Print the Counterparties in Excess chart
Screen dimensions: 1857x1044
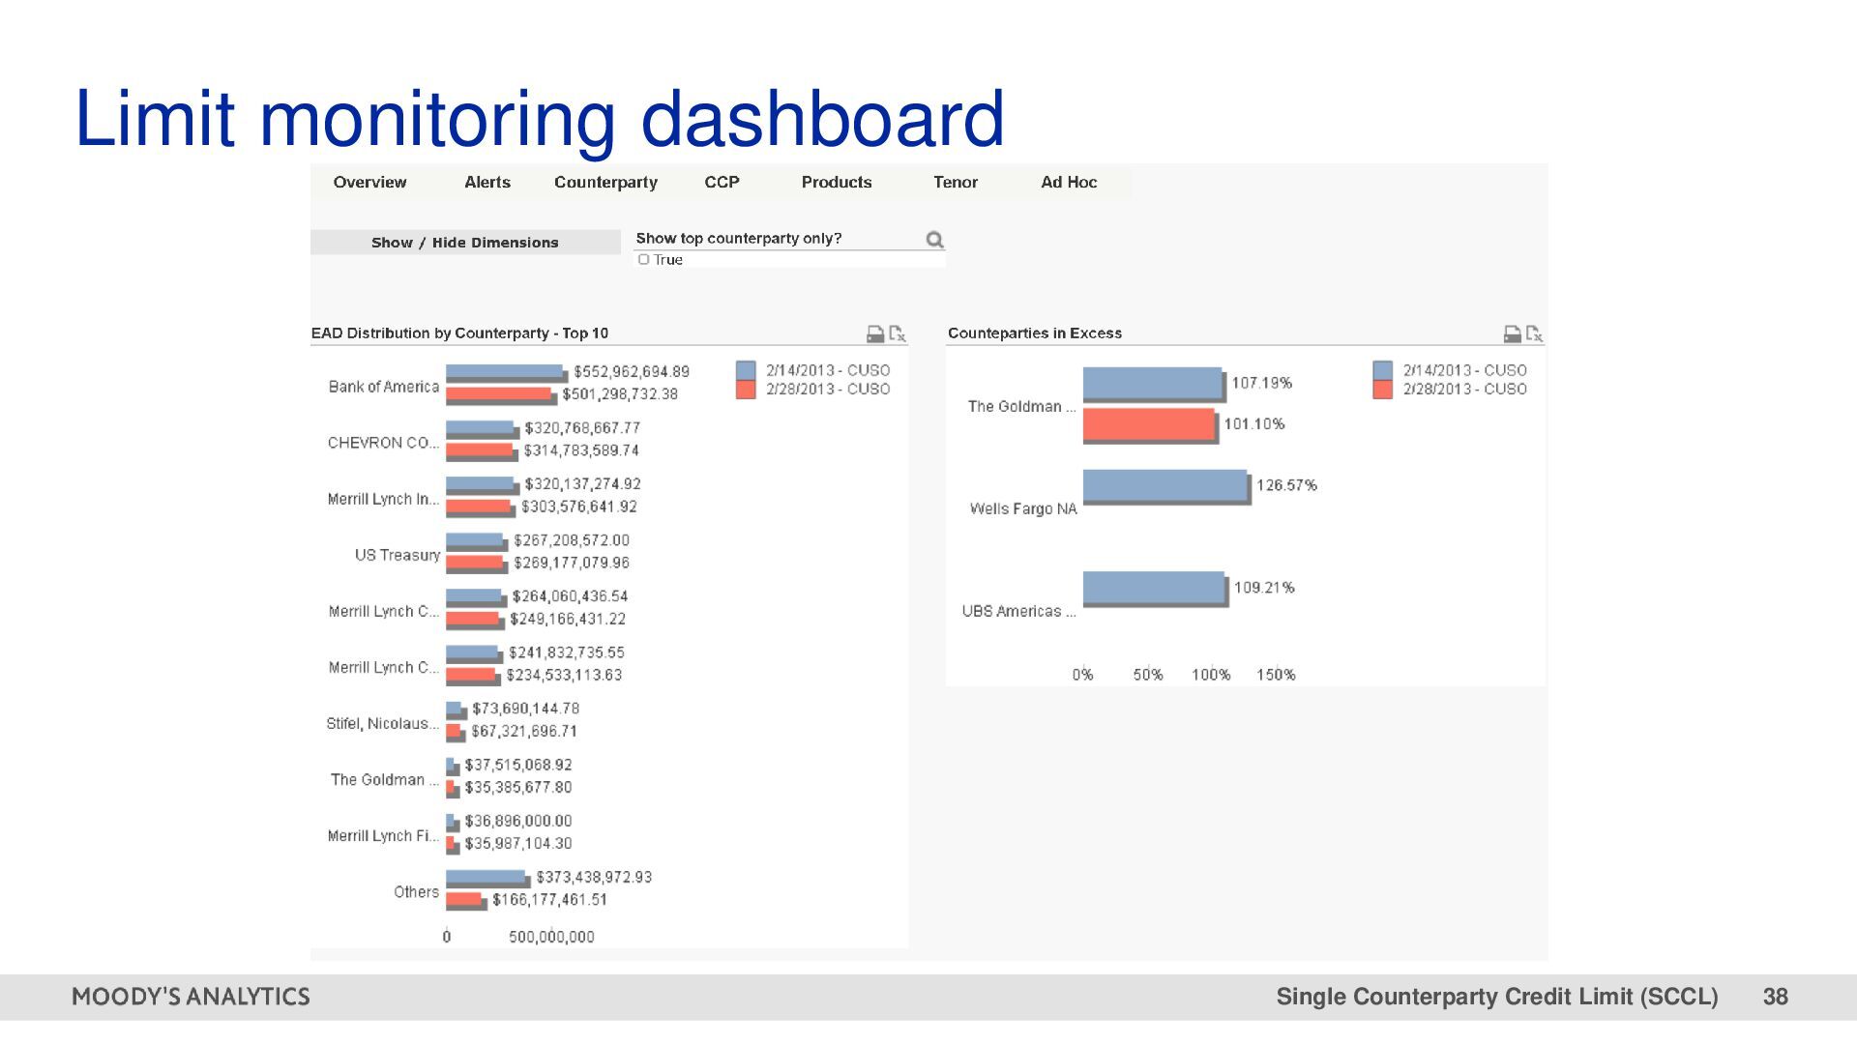(1512, 333)
